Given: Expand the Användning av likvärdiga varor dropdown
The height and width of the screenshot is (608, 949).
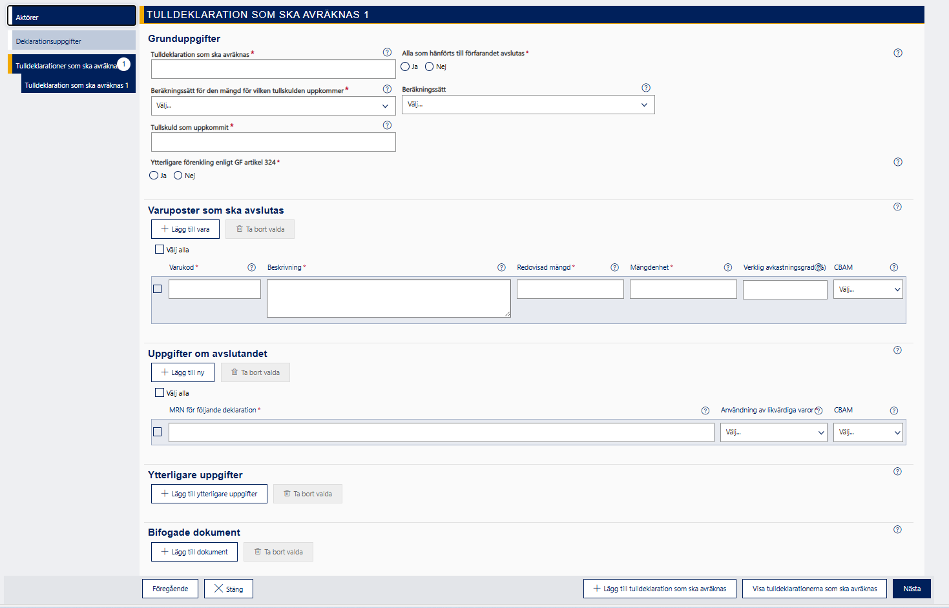Looking at the screenshot, I should [773, 432].
